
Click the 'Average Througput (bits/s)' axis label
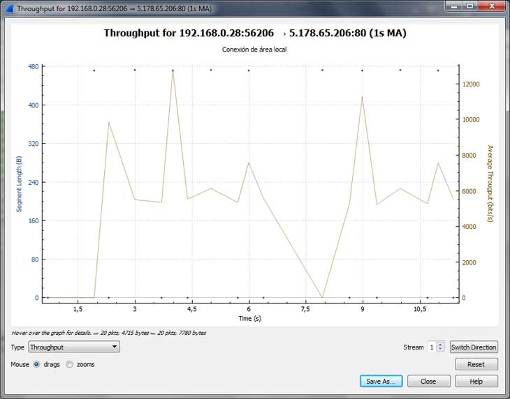click(x=490, y=183)
